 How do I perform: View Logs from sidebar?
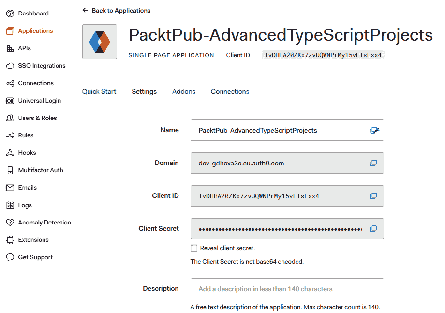click(25, 205)
